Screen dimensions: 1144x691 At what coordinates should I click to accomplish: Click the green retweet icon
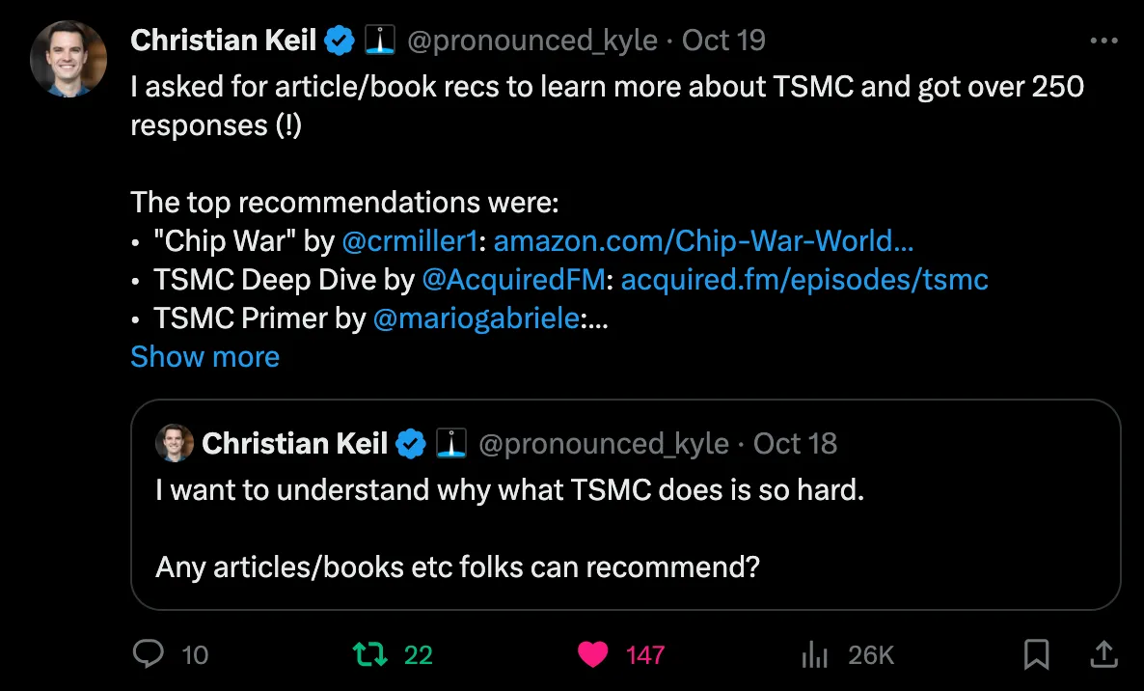coord(370,655)
